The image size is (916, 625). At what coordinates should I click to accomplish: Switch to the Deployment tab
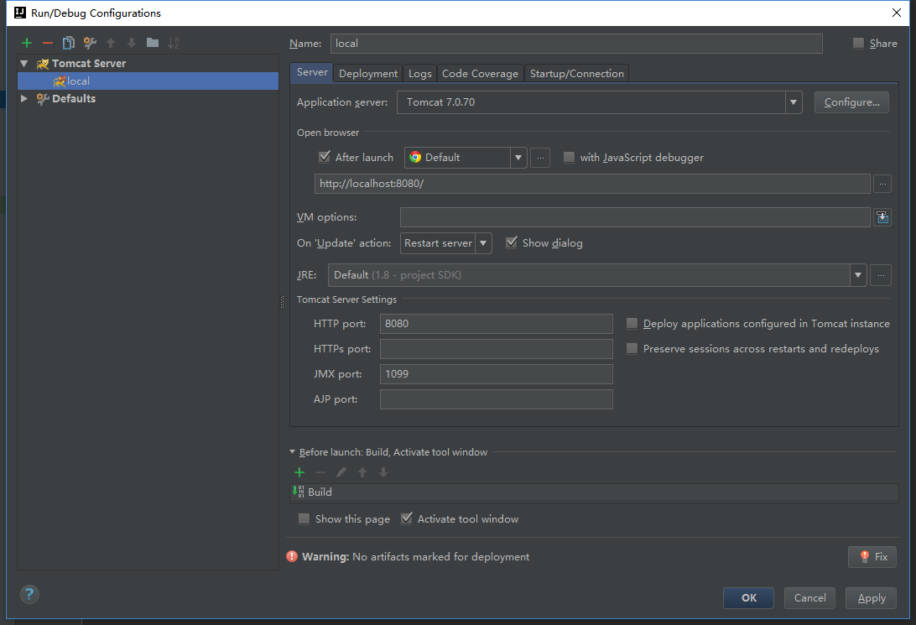click(368, 74)
